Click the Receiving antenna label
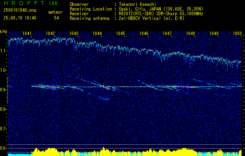245x156 pixels. [x=90, y=18]
